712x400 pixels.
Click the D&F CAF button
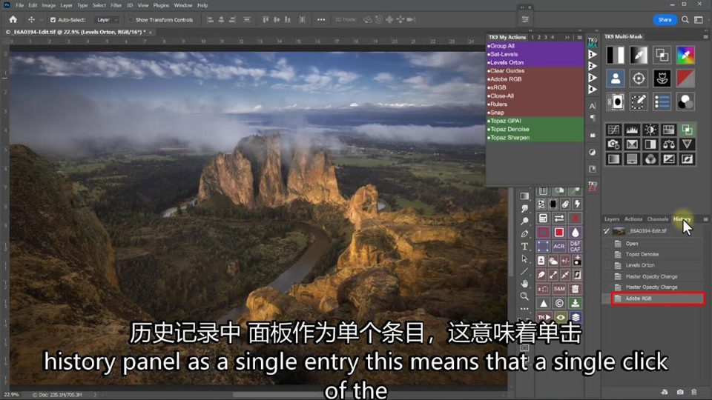click(x=575, y=246)
